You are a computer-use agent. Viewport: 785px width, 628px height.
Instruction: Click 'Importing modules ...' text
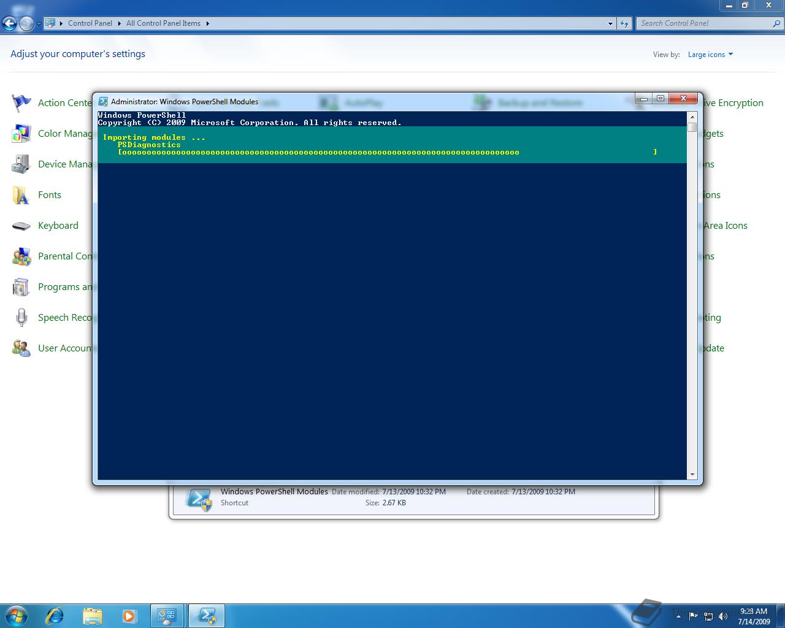pos(154,137)
